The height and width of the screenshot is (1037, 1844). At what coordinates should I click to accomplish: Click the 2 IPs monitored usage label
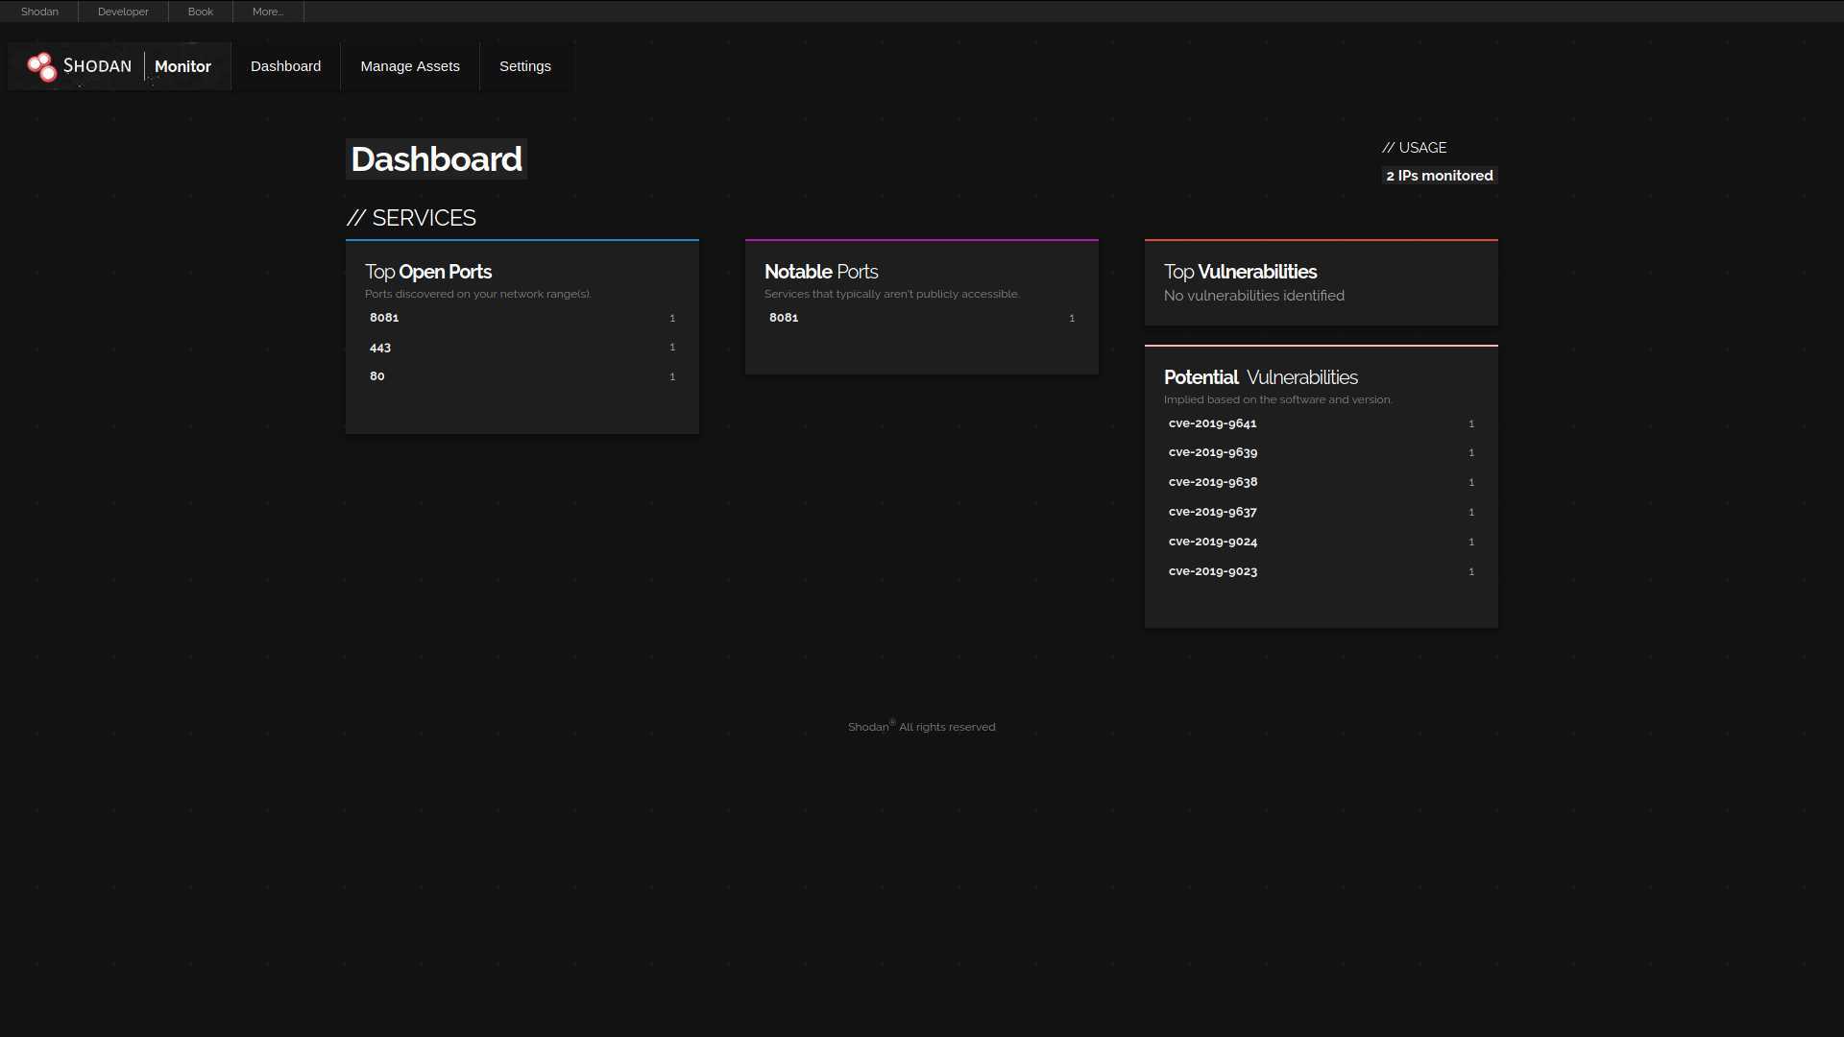click(x=1439, y=176)
